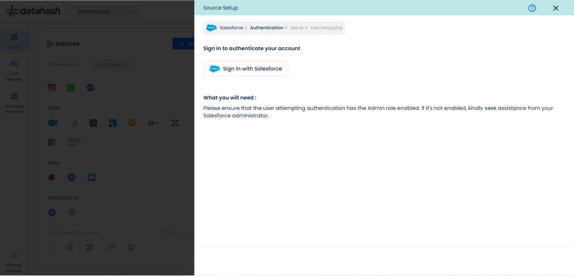This screenshot has width=574, height=276.
Task: Close the Source Setup panel
Action: click(x=556, y=8)
